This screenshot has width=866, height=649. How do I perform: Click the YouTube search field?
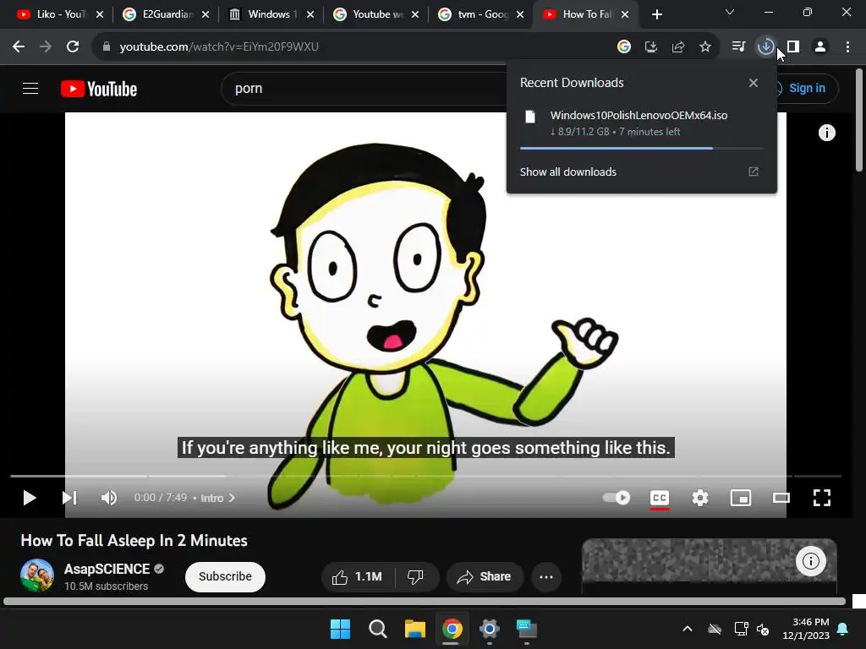[x=364, y=88]
